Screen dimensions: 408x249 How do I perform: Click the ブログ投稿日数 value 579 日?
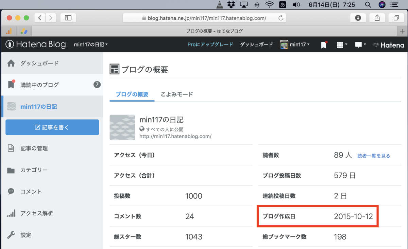click(345, 176)
